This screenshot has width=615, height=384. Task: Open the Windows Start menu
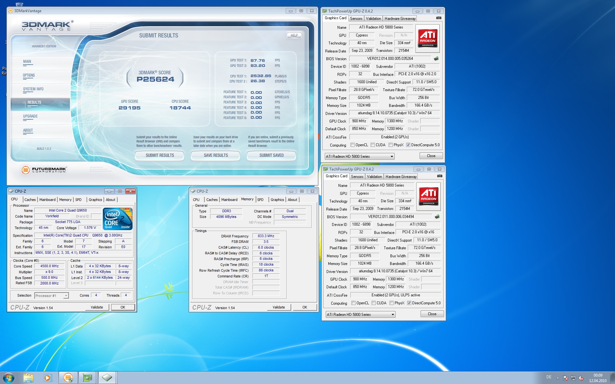point(9,378)
